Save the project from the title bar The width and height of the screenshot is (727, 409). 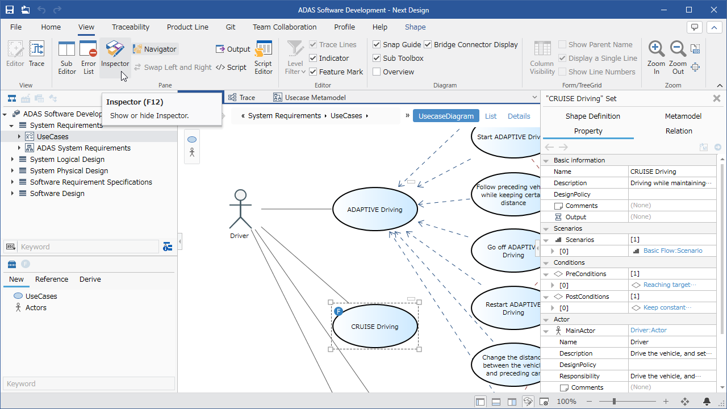[x=10, y=10]
